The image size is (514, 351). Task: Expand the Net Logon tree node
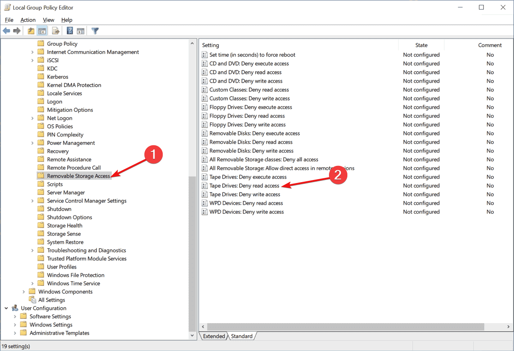33,118
